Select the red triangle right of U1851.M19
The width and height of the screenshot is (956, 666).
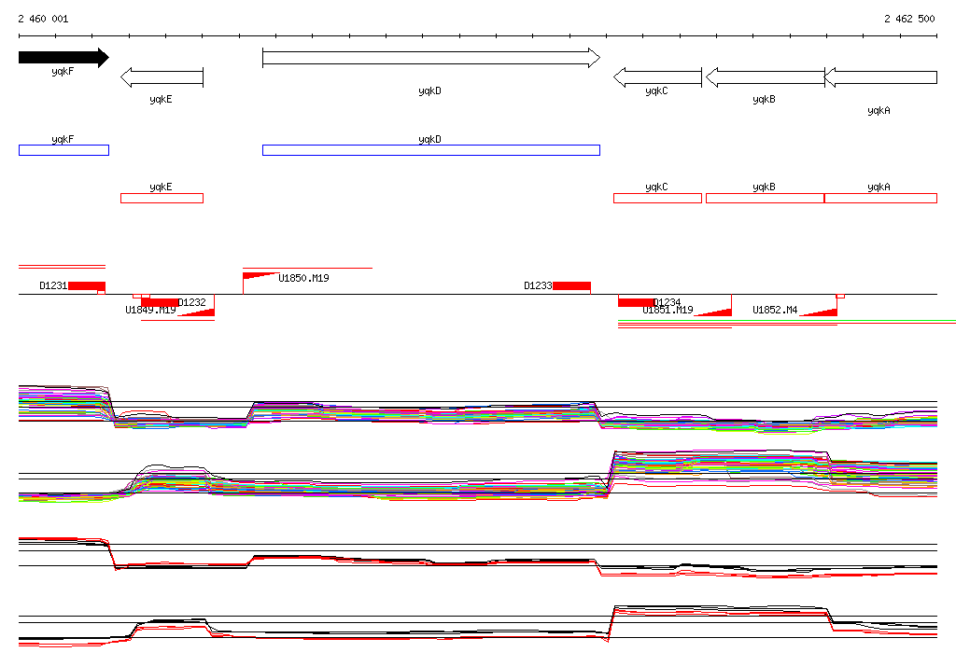(713, 312)
